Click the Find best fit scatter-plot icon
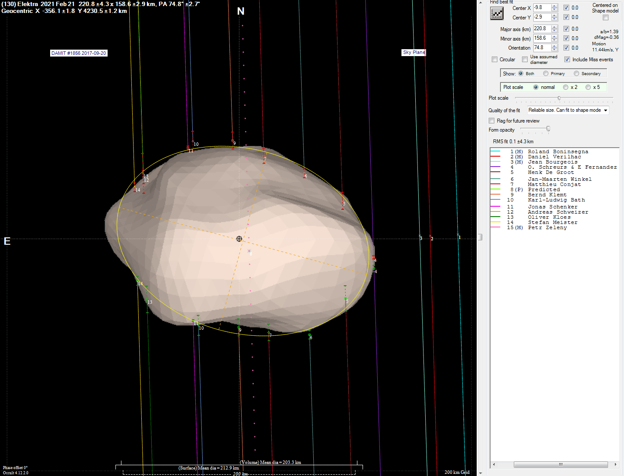The height and width of the screenshot is (476, 624). (x=497, y=13)
